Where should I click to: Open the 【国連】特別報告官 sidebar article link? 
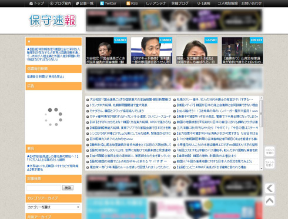click(53, 54)
